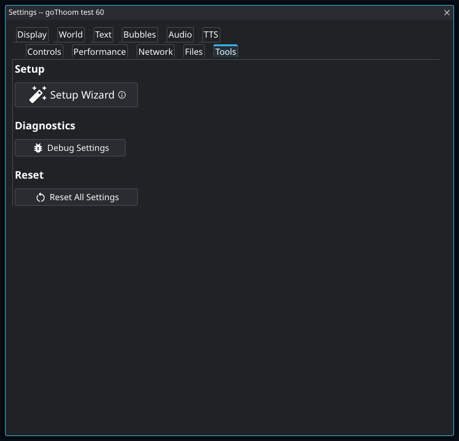Go to the Bubbles tab
Viewport: 459px width, 441px height.
coord(140,34)
